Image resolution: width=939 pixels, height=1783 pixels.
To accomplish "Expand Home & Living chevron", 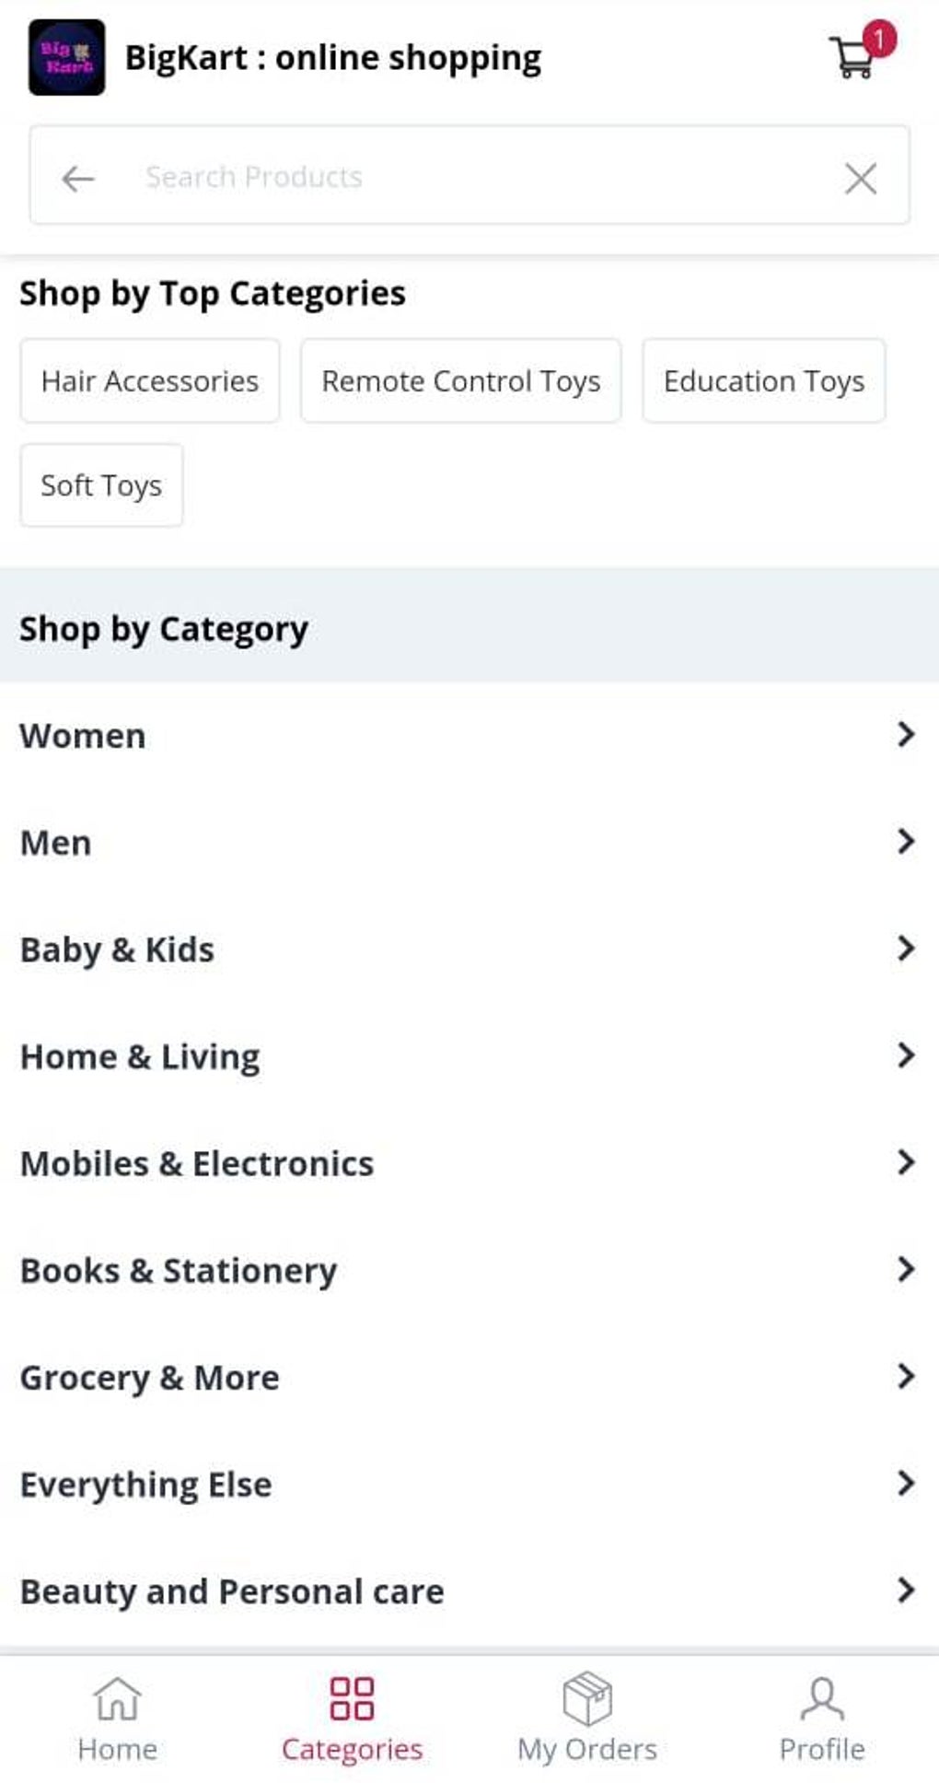I will (x=906, y=1055).
